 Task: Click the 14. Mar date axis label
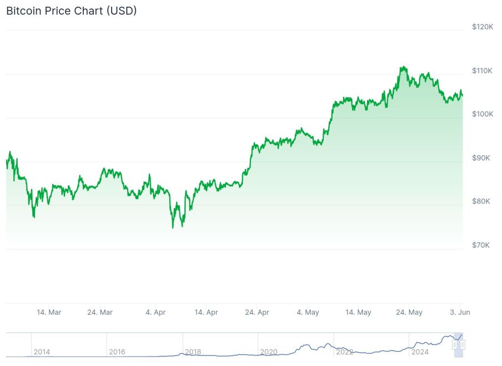(x=49, y=312)
